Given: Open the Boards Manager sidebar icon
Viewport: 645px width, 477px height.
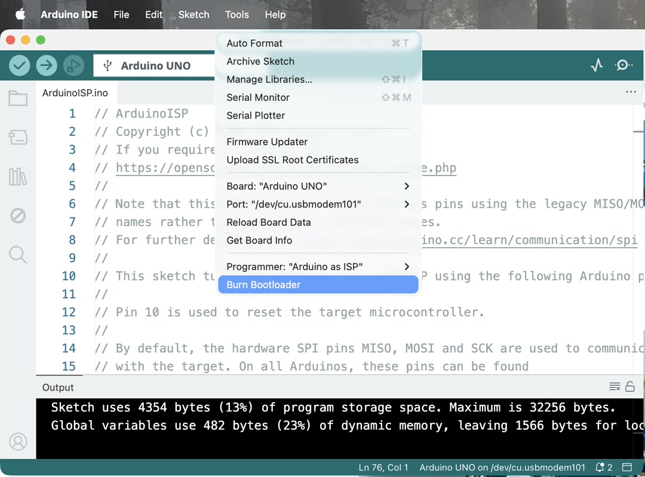Looking at the screenshot, I should point(18,137).
